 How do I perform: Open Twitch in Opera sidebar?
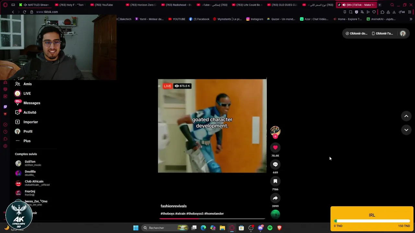click(x=5, y=107)
